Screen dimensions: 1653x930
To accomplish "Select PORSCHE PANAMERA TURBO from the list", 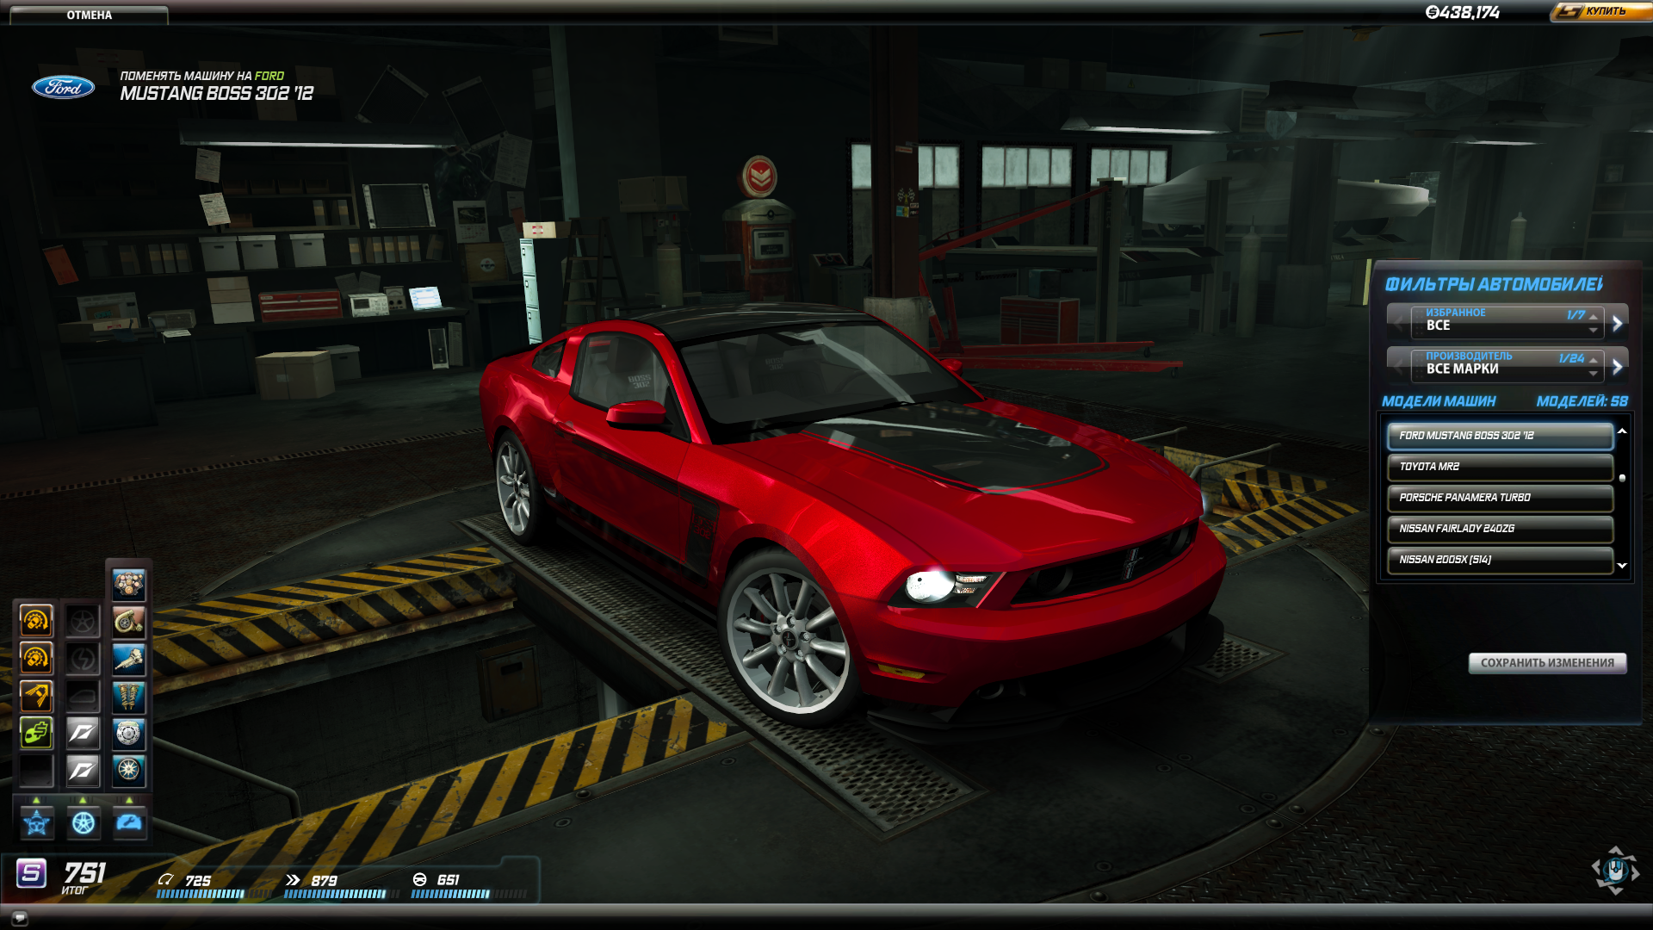I will (x=1501, y=498).
